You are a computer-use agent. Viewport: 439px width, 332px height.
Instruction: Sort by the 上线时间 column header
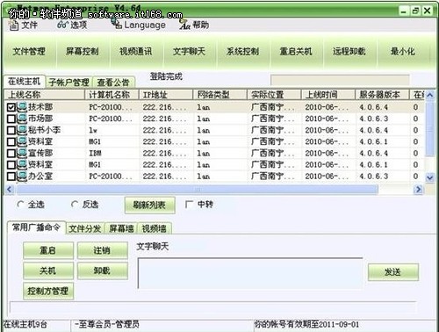[328, 95]
